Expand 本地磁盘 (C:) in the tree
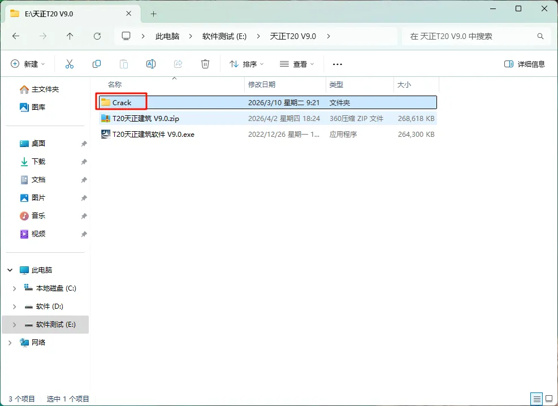558x406 pixels. click(14, 288)
